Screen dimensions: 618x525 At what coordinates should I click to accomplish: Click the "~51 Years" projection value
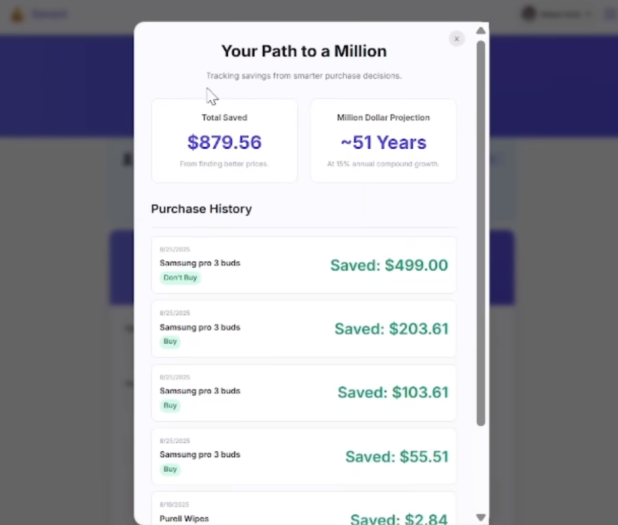(x=383, y=143)
